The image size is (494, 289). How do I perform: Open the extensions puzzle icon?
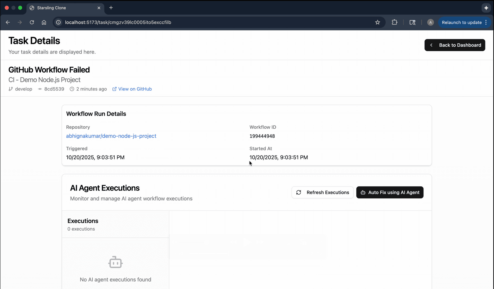coord(394,22)
